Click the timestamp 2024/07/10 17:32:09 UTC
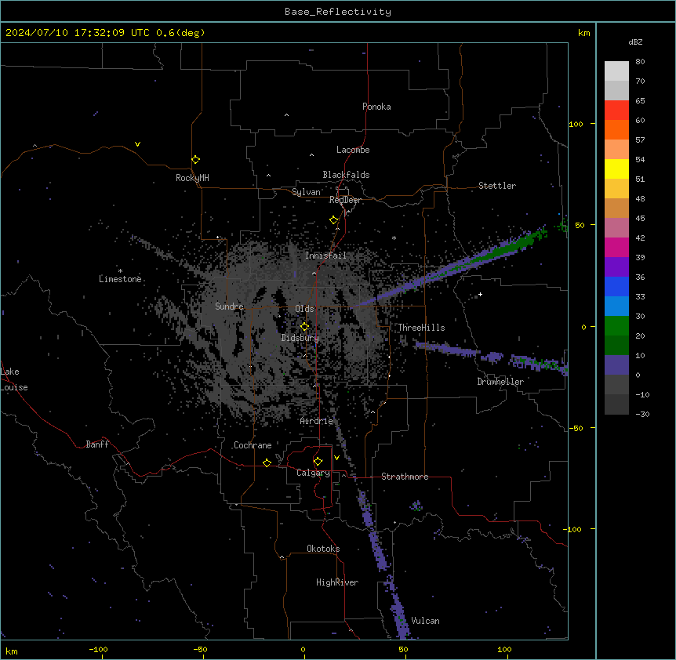676x660 pixels. pyautogui.click(x=78, y=33)
